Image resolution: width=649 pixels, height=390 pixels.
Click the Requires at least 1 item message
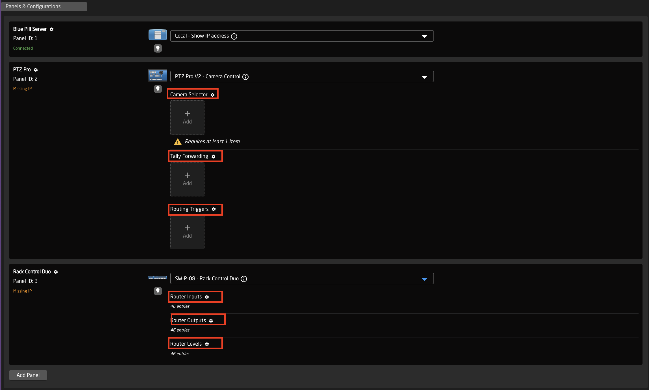[212, 142]
